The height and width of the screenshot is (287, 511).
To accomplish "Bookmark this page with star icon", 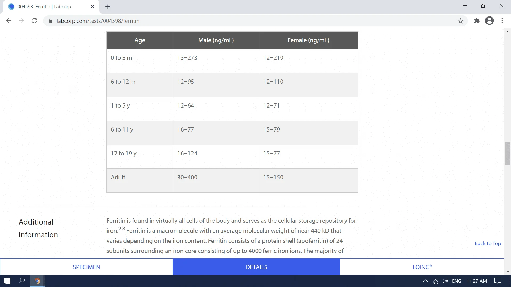I will pyautogui.click(x=461, y=21).
